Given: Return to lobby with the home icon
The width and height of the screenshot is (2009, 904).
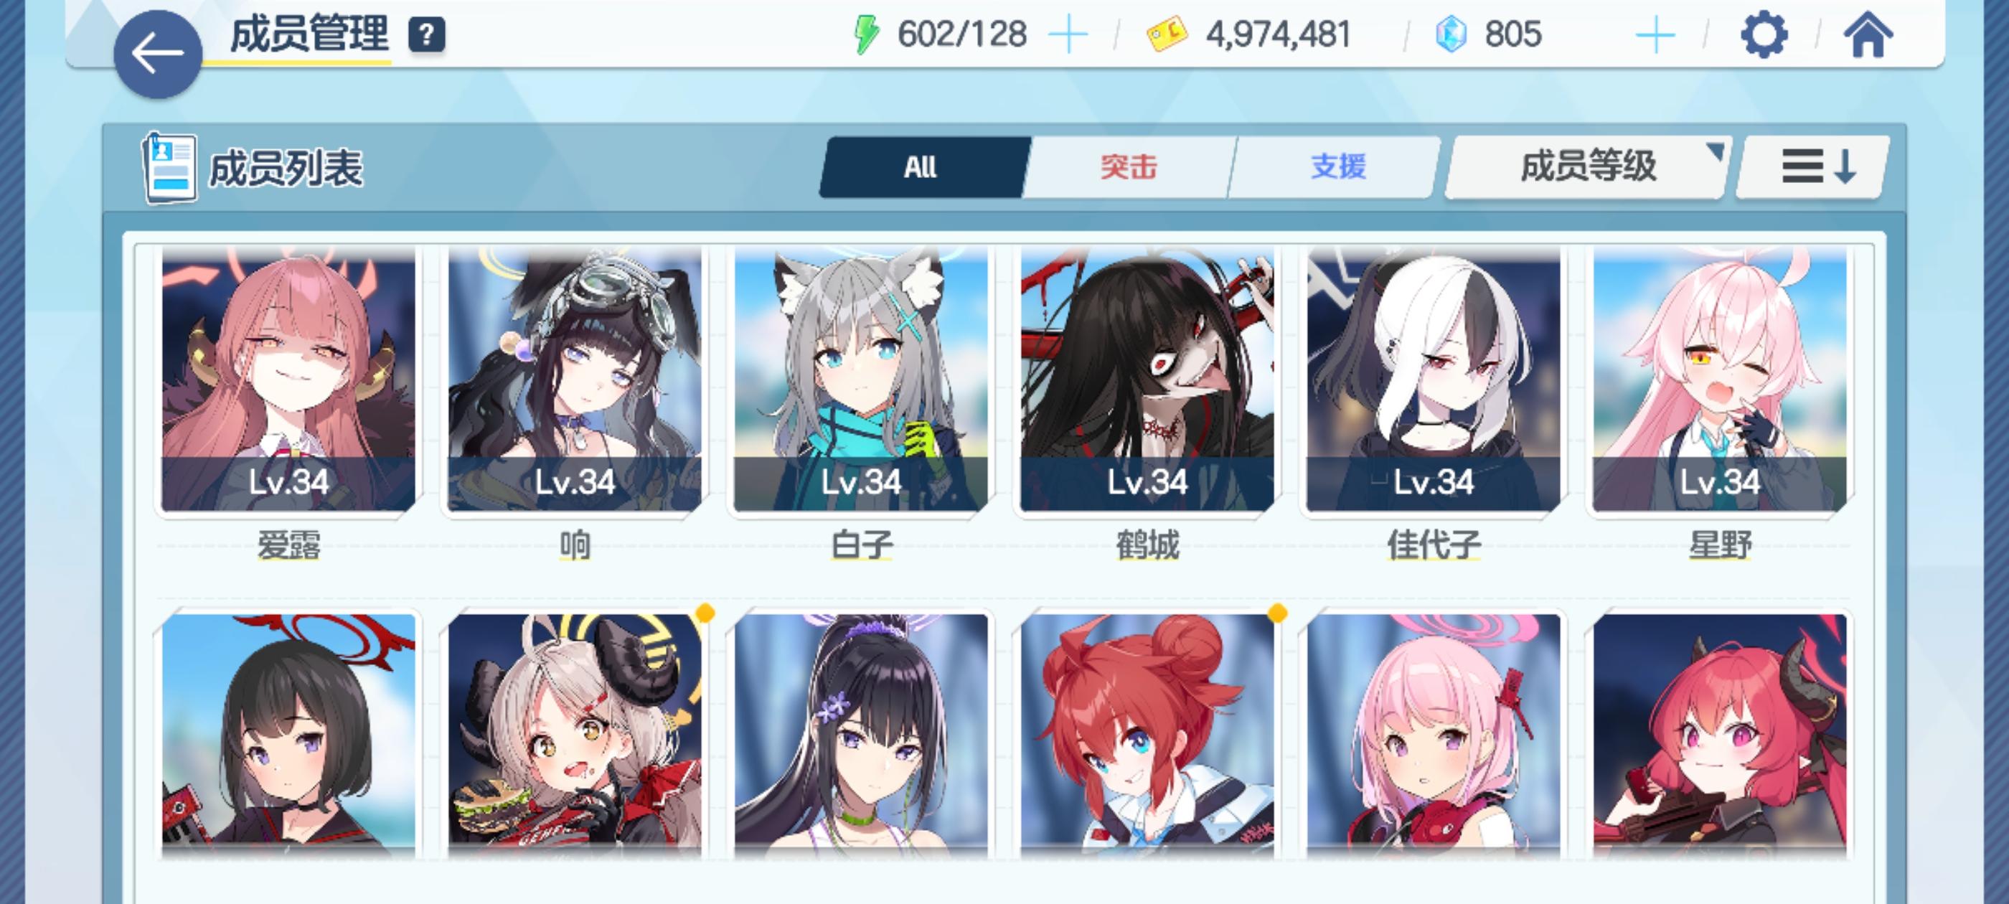Looking at the screenshot, I should (x=1868, y=35).
